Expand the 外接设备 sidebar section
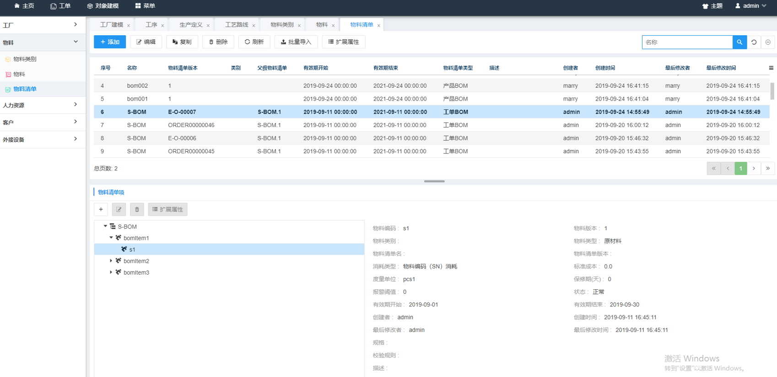This screenshot has height=377, width=777. 43,140
